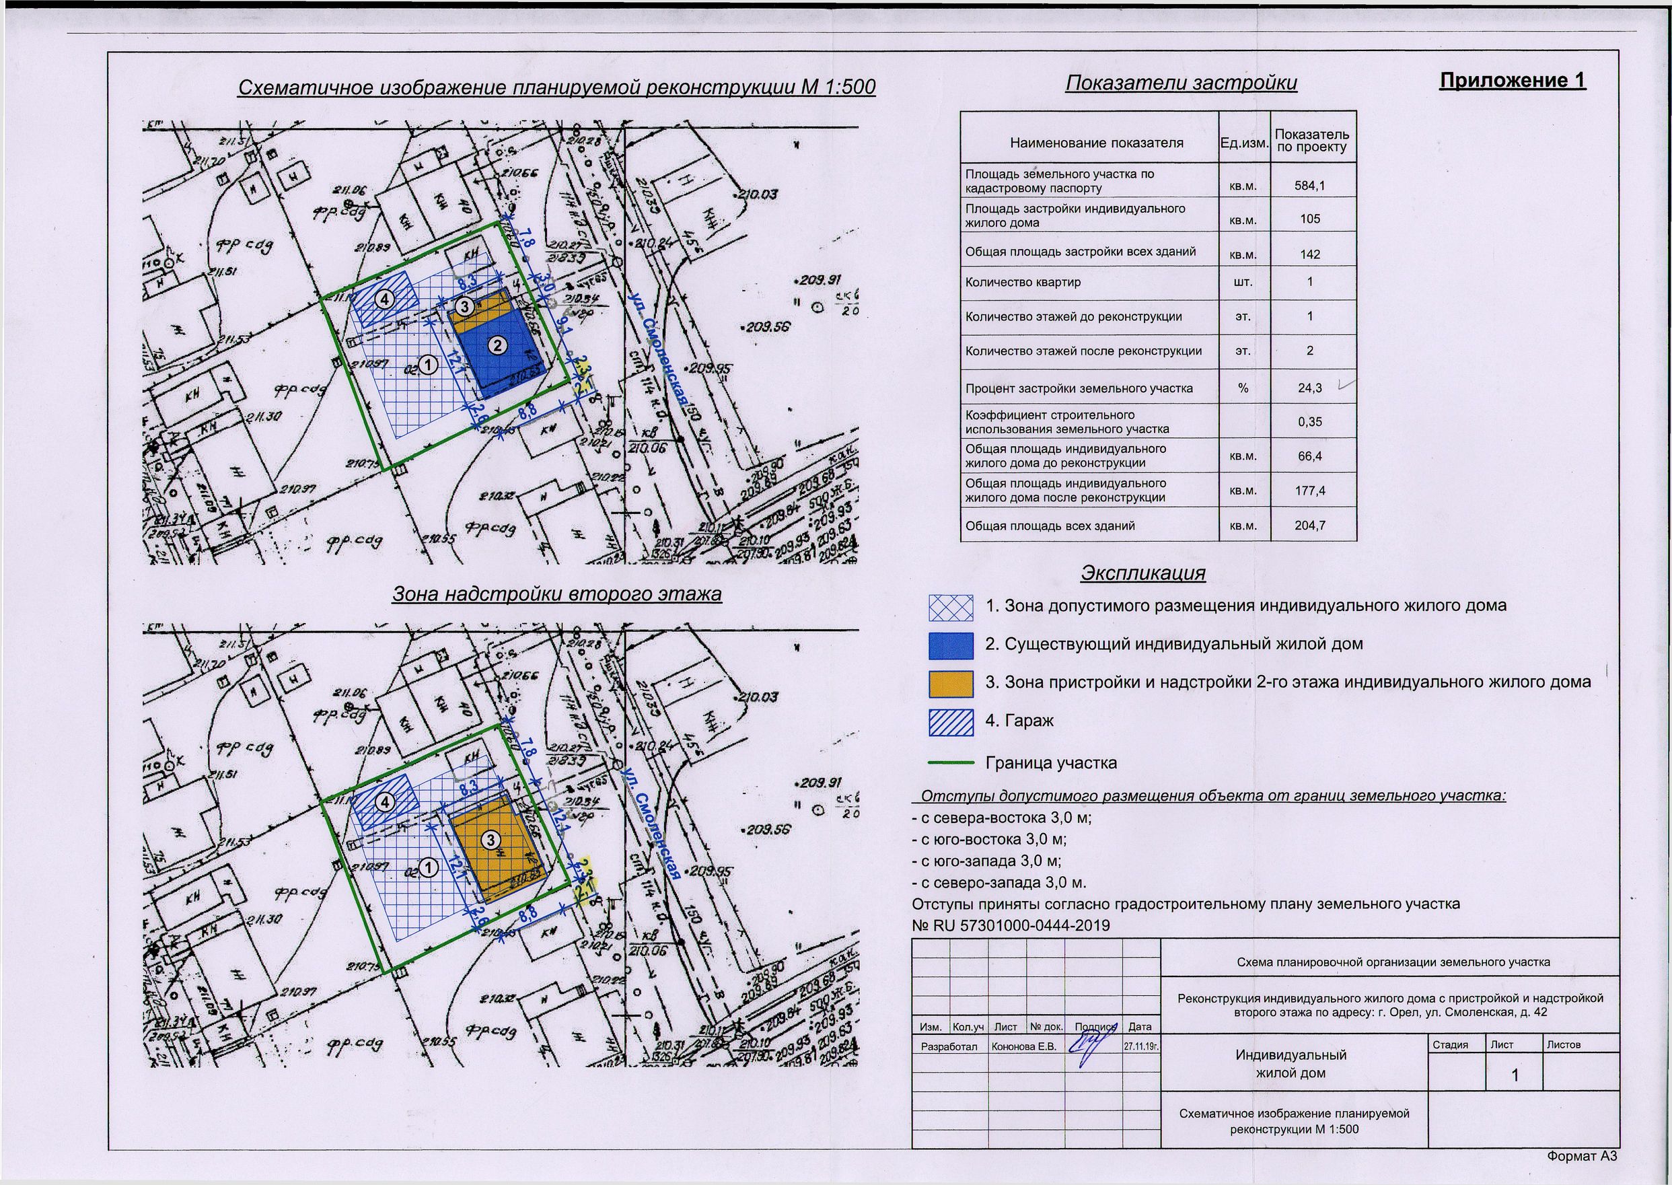Click the Экспликация heading
The height and width of the screenshot is (1185, 1672).
click(x=1142, y=573)
